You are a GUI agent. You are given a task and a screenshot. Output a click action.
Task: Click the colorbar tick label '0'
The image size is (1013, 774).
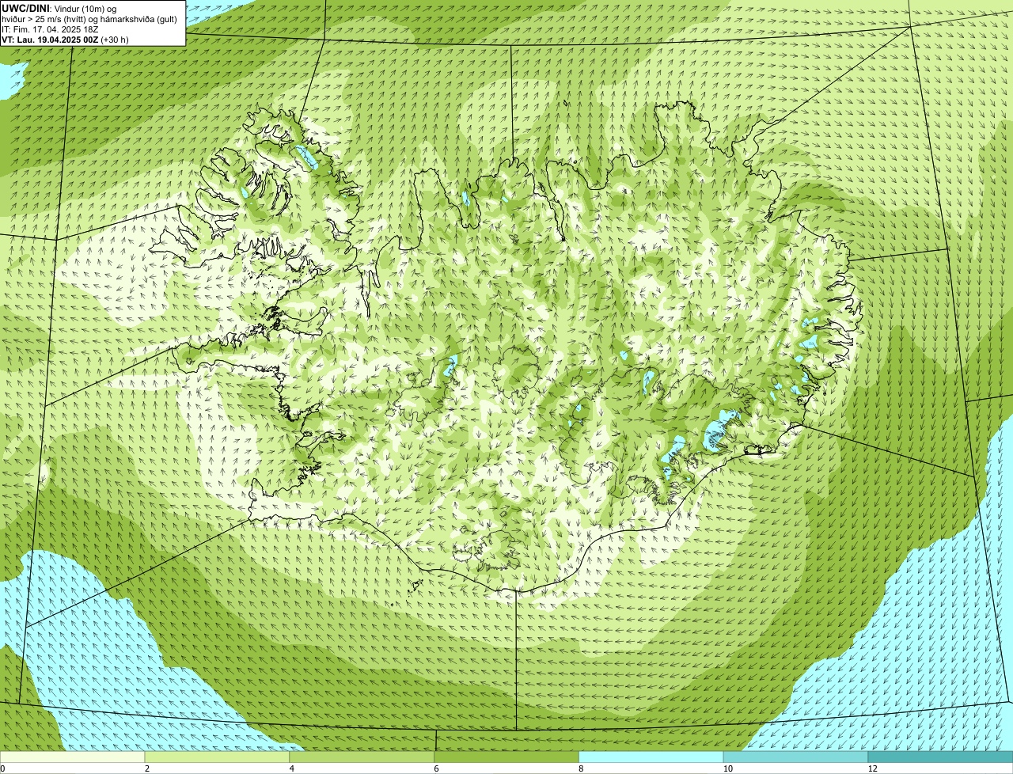click(2, 768)
